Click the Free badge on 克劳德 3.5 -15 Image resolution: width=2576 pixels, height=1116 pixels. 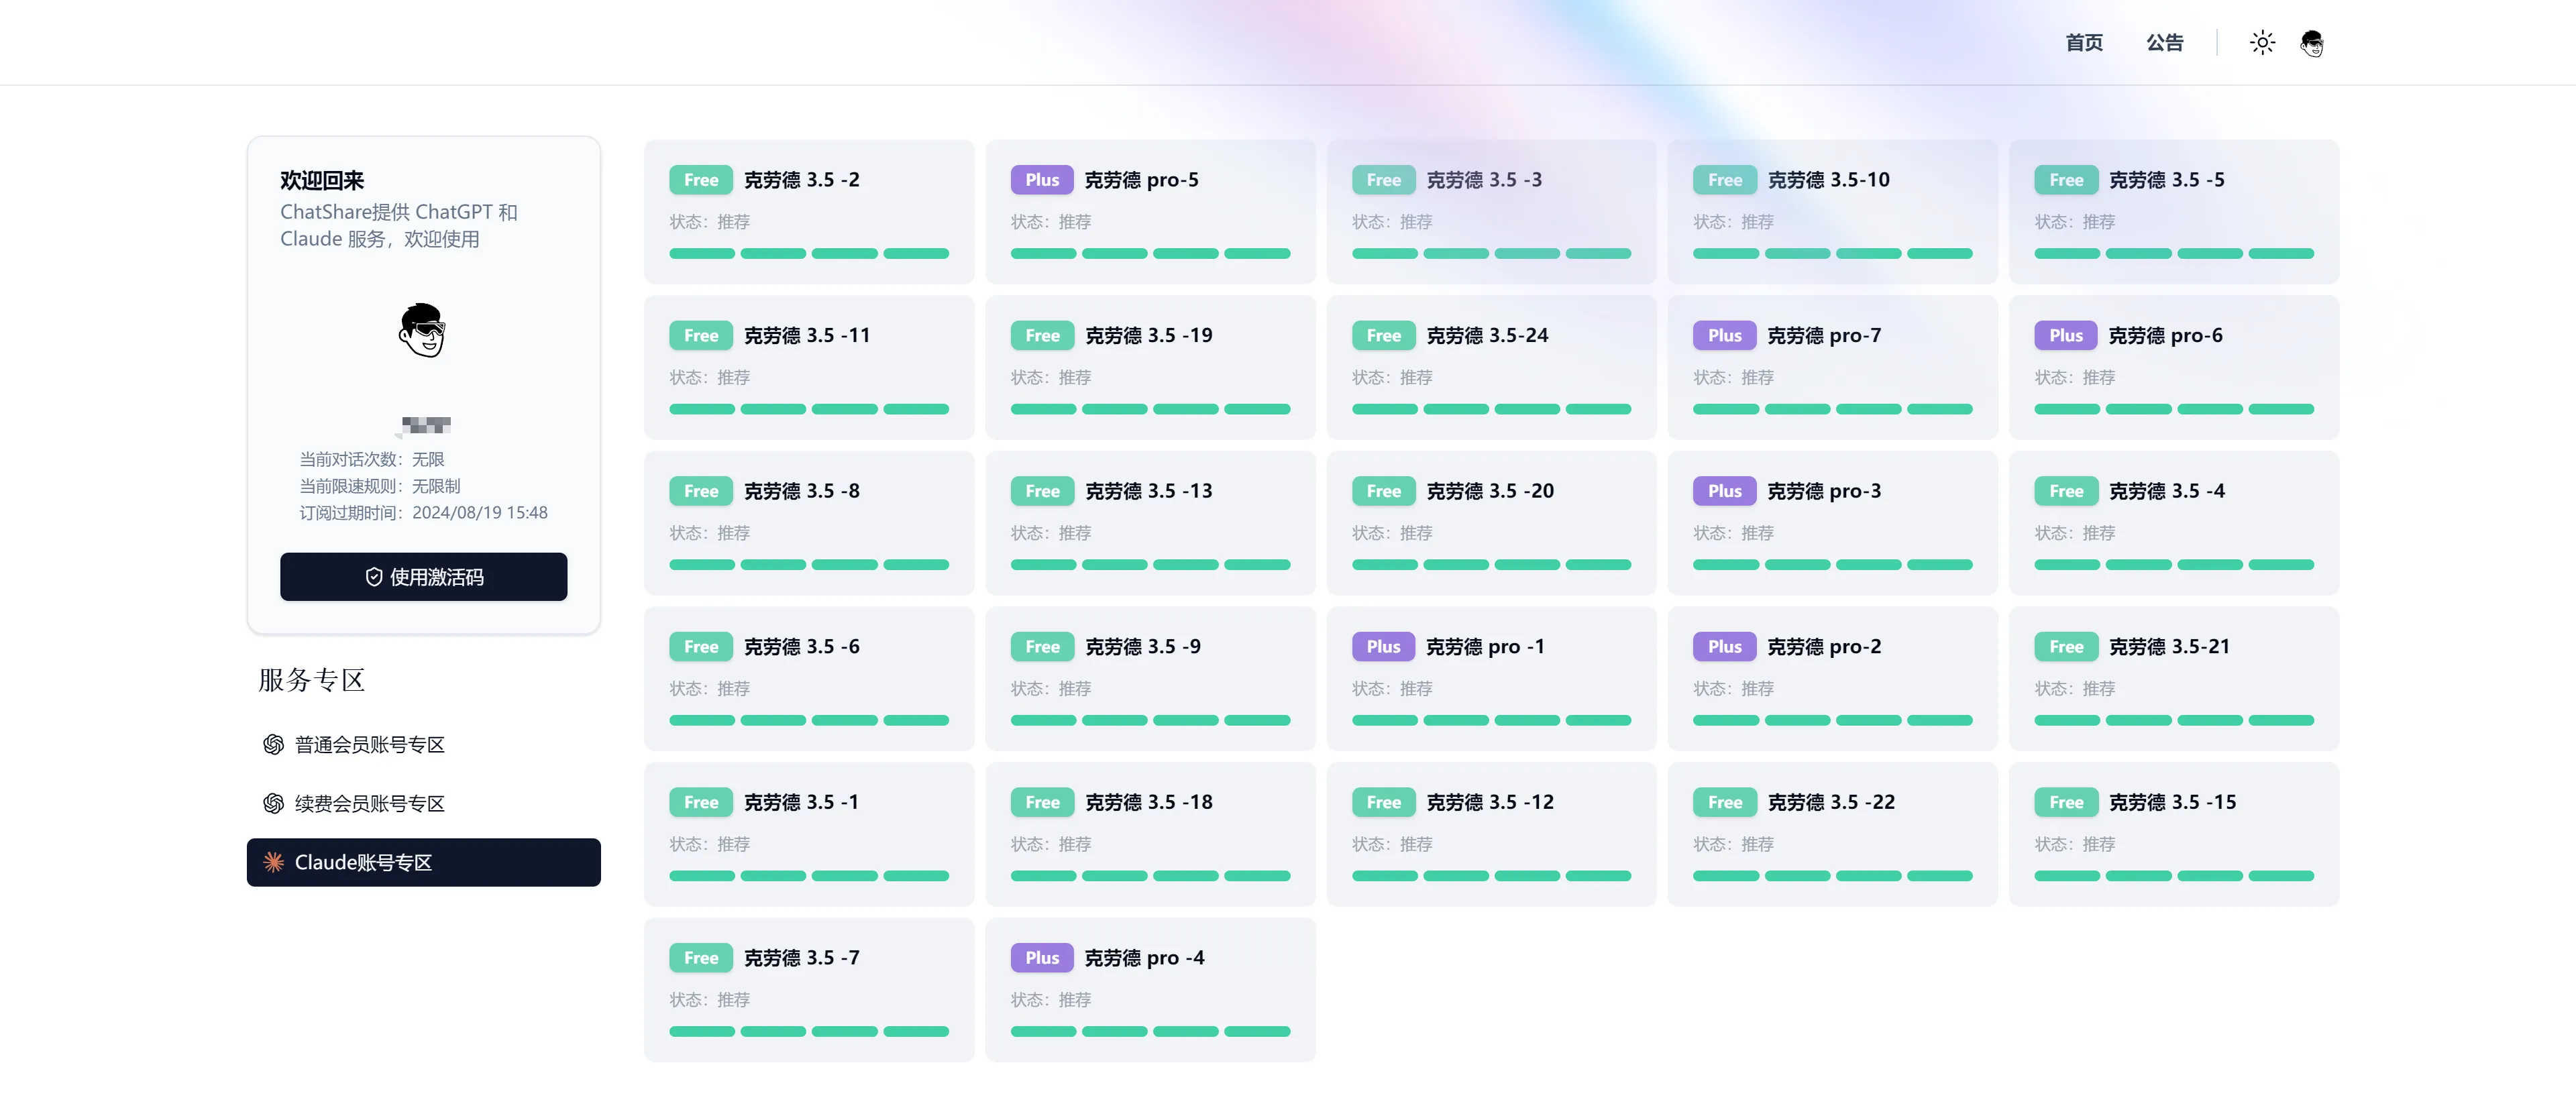[2065, 803]
